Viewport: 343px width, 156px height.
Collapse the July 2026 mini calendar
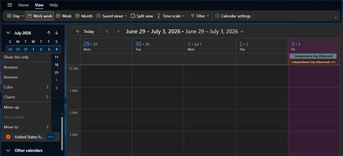pos(8,33)
